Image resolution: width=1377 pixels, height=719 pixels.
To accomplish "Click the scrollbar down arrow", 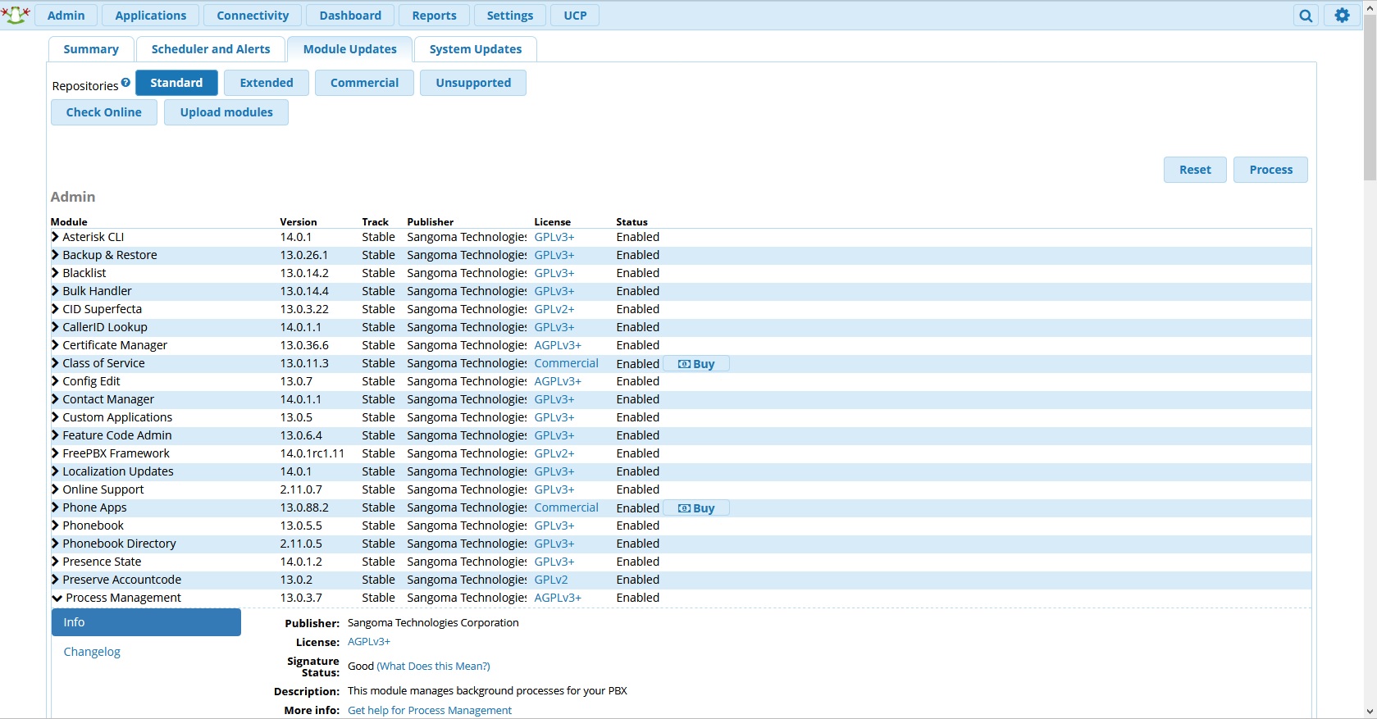I will (x=1370, y=712).
